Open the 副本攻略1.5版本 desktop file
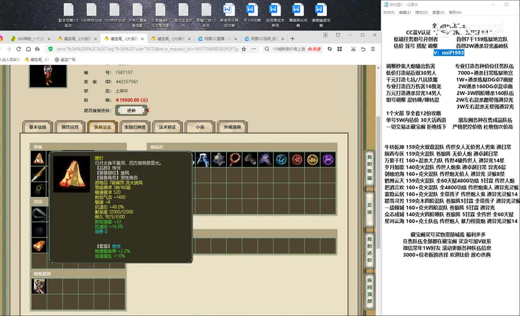520x316 pixels. (x=69, y=15)
